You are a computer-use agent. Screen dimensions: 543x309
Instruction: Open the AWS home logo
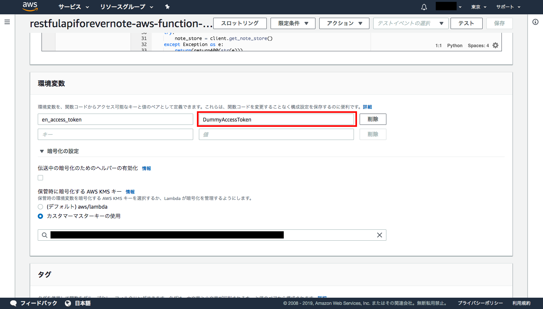pyautogui.click(x=30, y=6)
